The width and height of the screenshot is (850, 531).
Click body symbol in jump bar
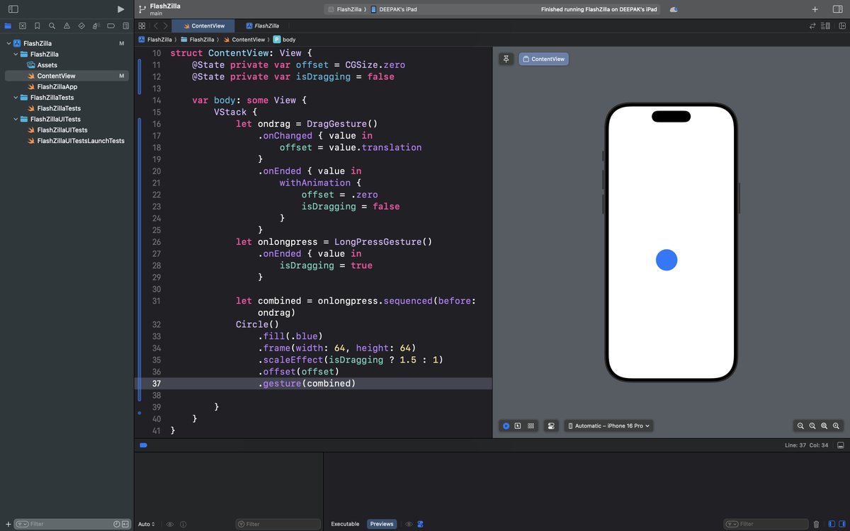284,40
